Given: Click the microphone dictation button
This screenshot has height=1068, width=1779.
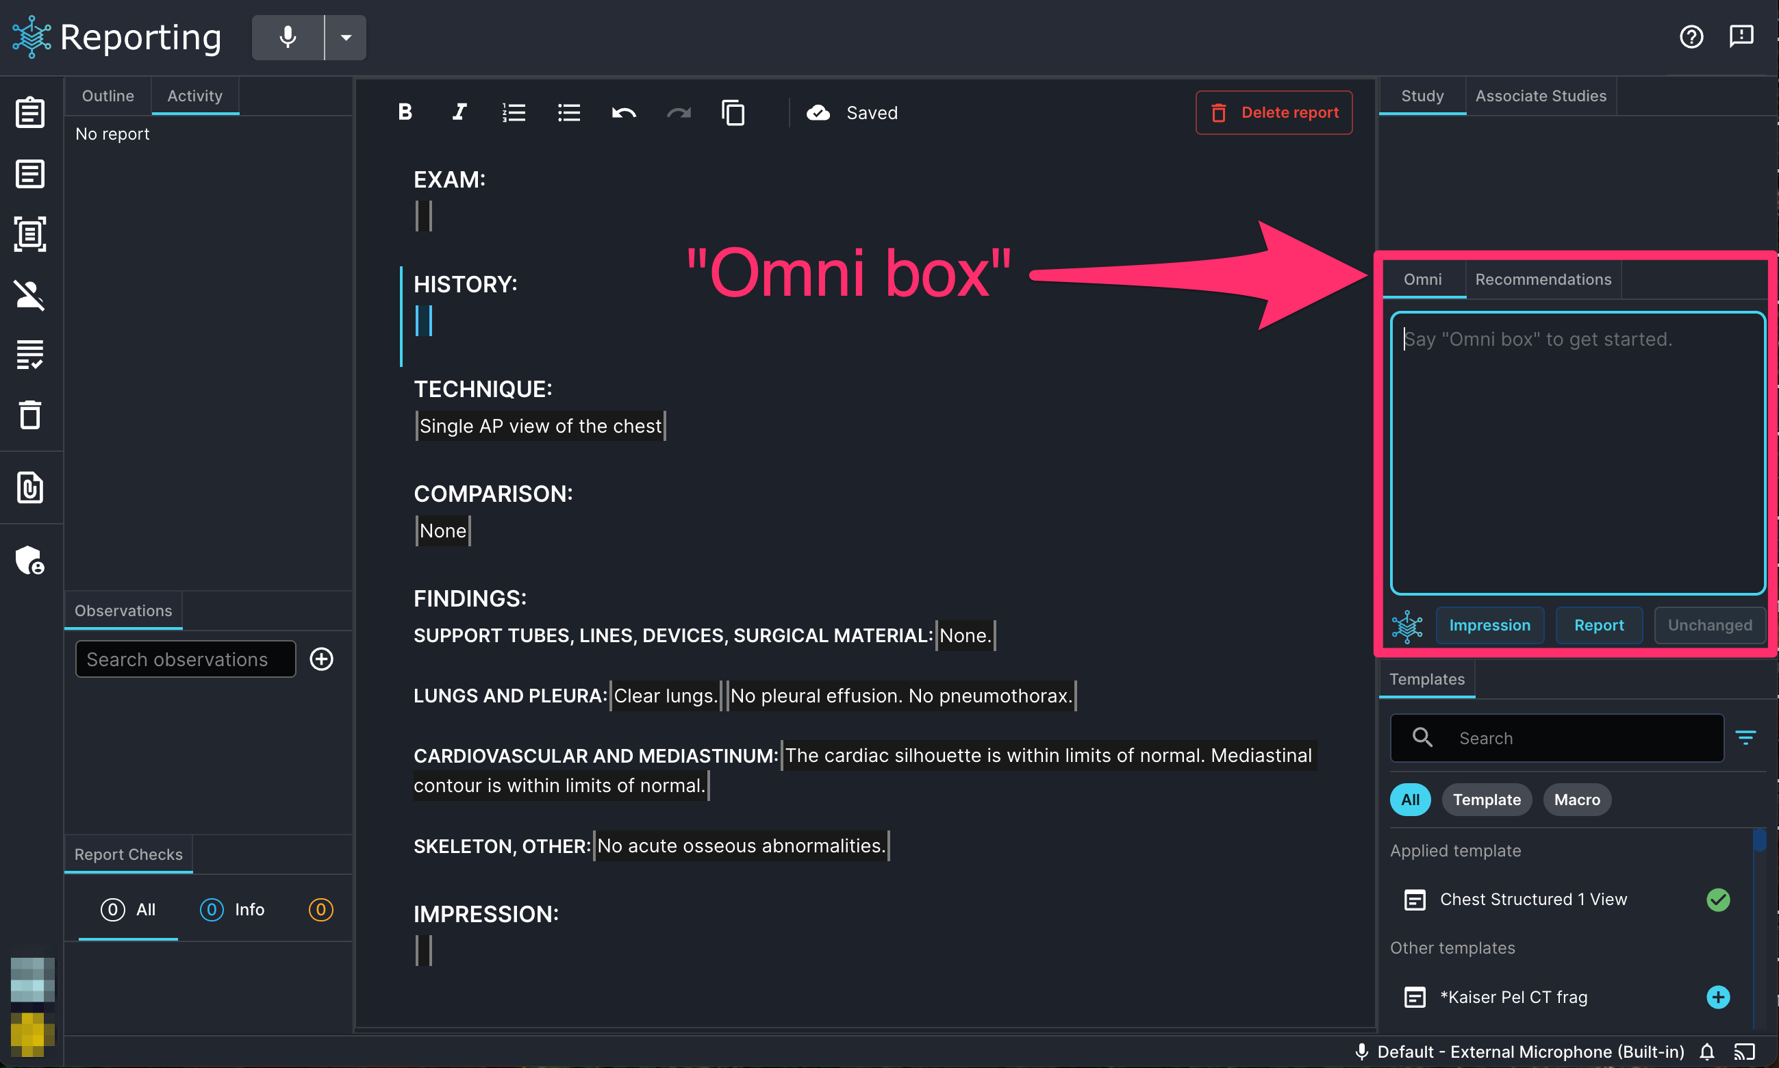Looking at the screenshot, I should tap(288, 37).
